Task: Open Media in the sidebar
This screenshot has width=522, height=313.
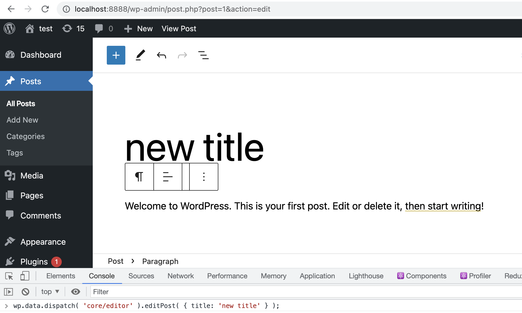Action: point(46,176)
